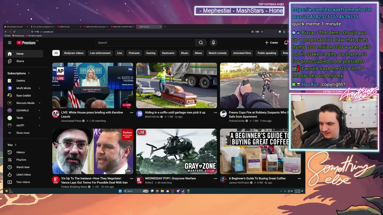
Task: Click WillerZ channel avatar
Action: [139, 180]
